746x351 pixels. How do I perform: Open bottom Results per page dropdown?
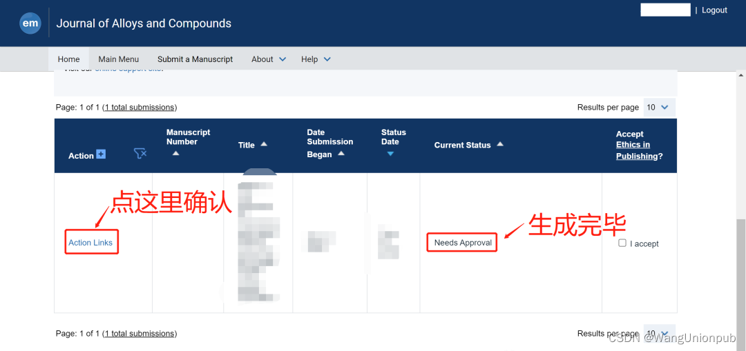click(x=659, y=334)
